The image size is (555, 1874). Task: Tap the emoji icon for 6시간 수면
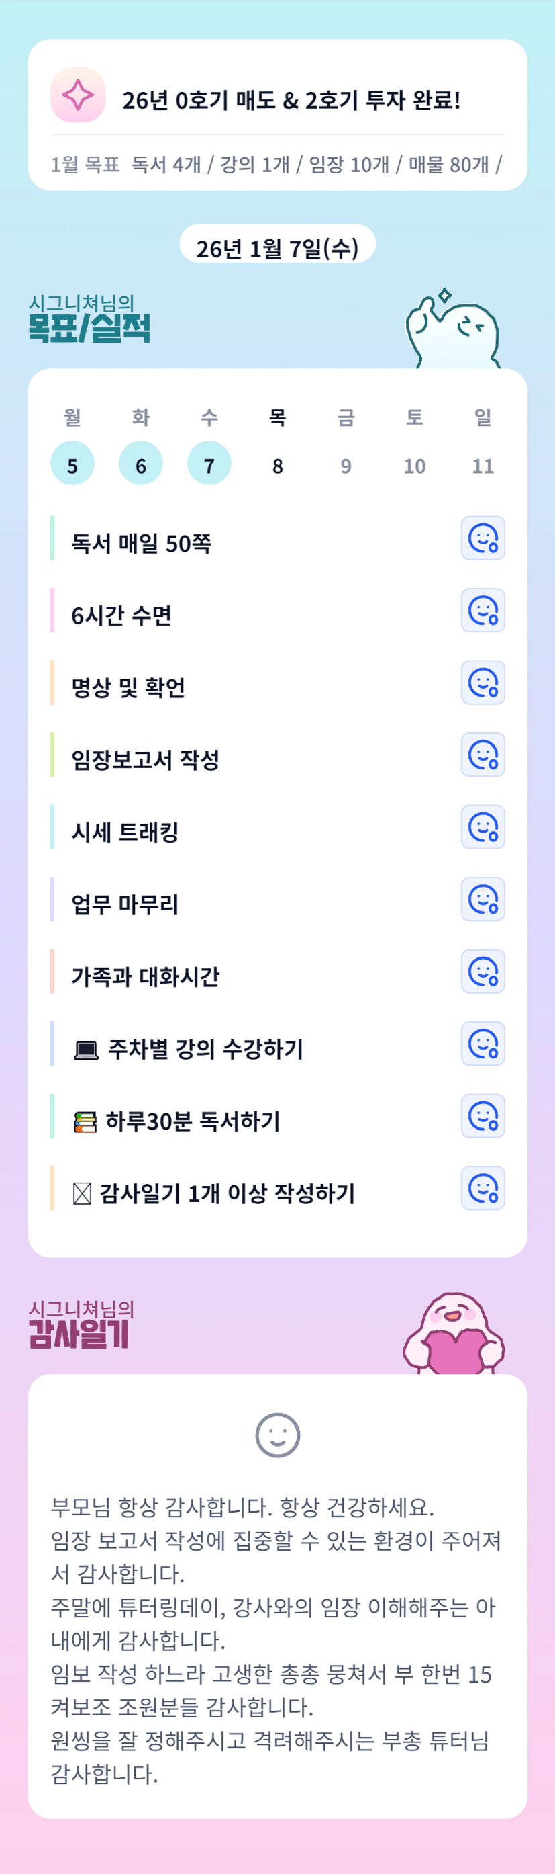point(483,610)
